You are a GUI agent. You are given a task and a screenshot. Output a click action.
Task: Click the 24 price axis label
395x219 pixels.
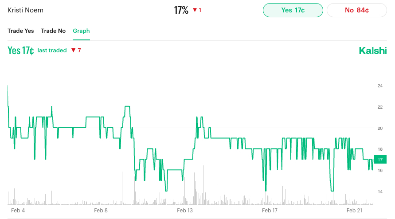380,86
